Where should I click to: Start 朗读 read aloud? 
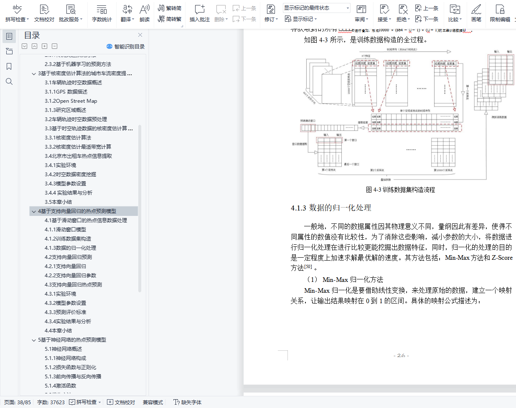tap(145, 13)
